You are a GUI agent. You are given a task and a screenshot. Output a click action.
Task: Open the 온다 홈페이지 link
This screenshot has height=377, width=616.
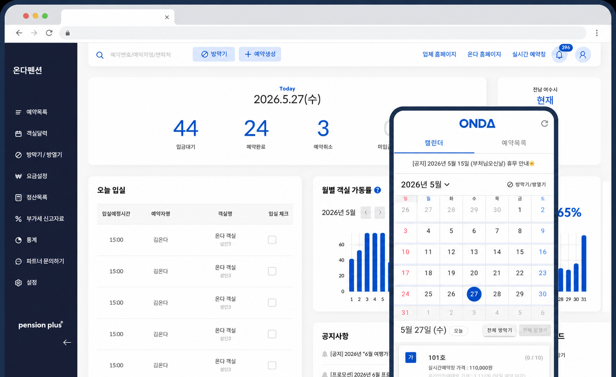point(484,55)
